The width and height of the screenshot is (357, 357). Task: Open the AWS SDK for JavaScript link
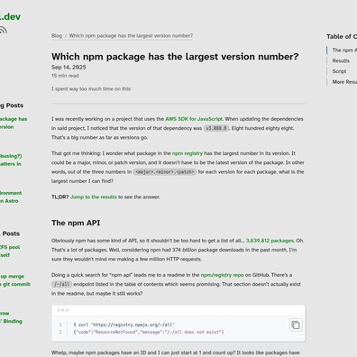(194, 119)
